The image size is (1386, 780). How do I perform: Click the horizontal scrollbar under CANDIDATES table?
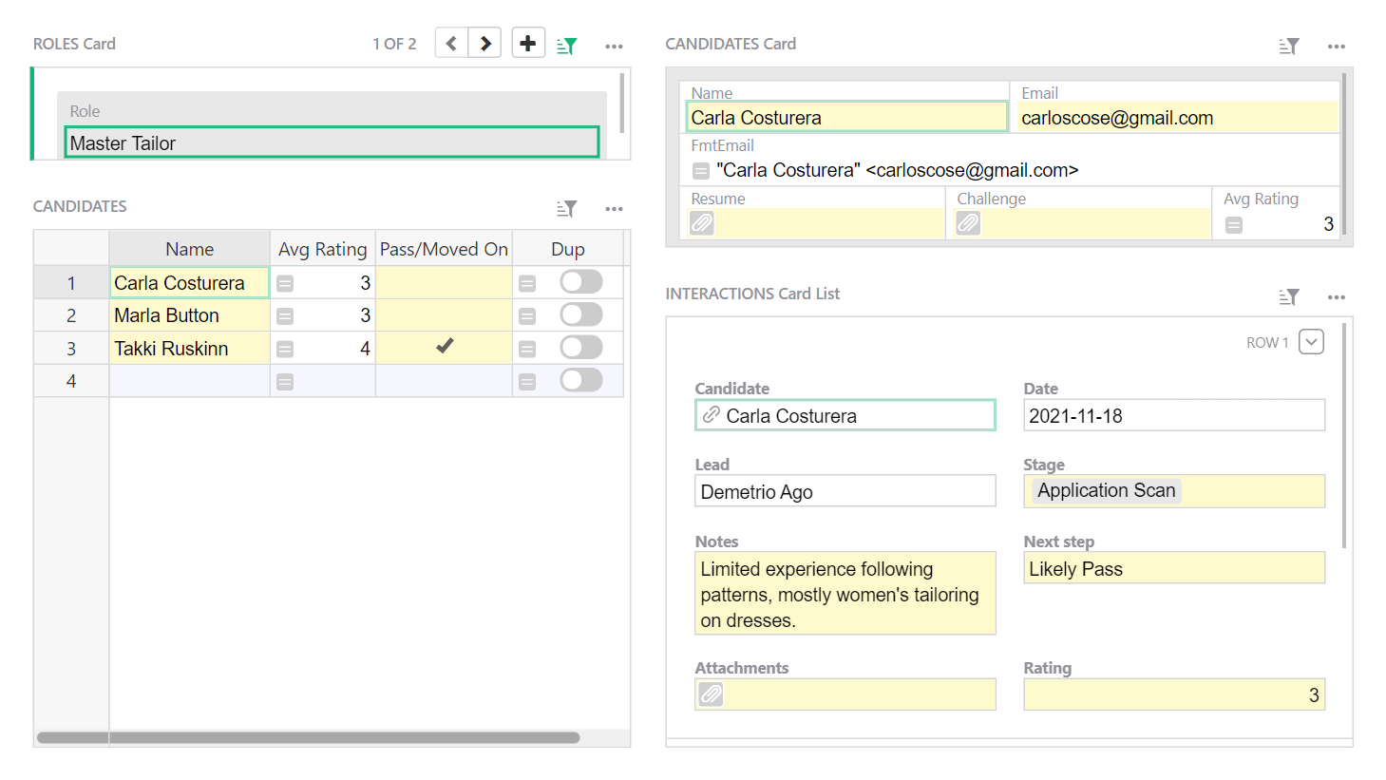tap(309, 738)
